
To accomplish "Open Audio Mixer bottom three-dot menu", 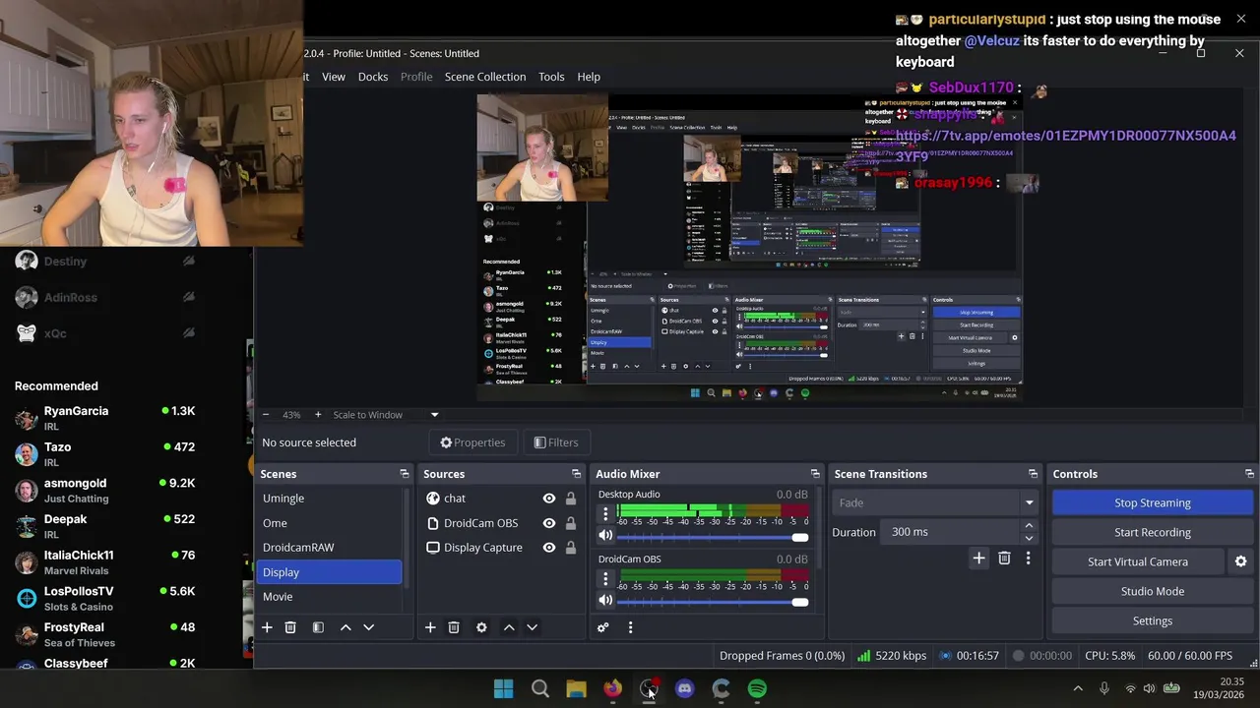I will click(x=630, y=627).
